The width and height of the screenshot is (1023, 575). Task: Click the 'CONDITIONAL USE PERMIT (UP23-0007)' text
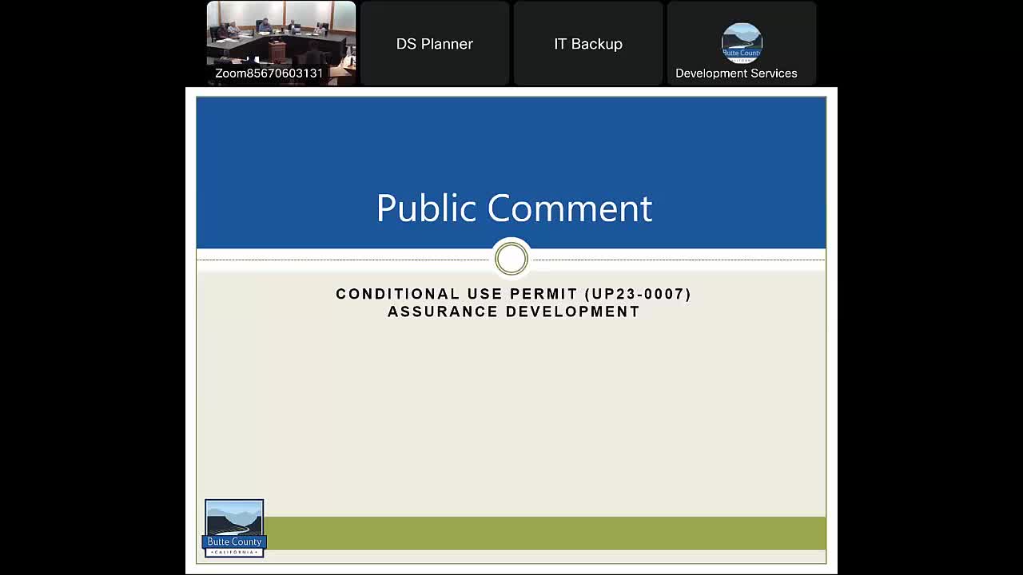tap(513, 294)
